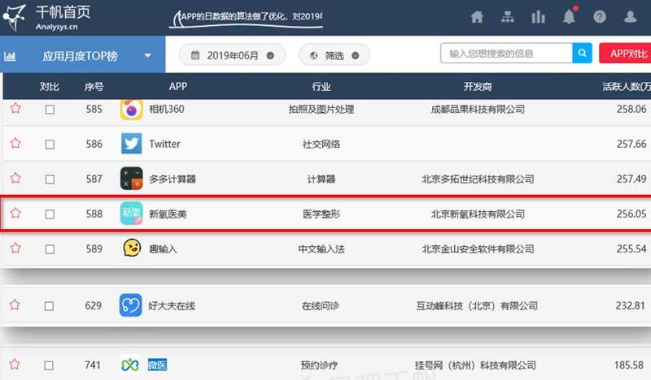
Task: Check the compare box for 微医
Action: coord(49,365)
